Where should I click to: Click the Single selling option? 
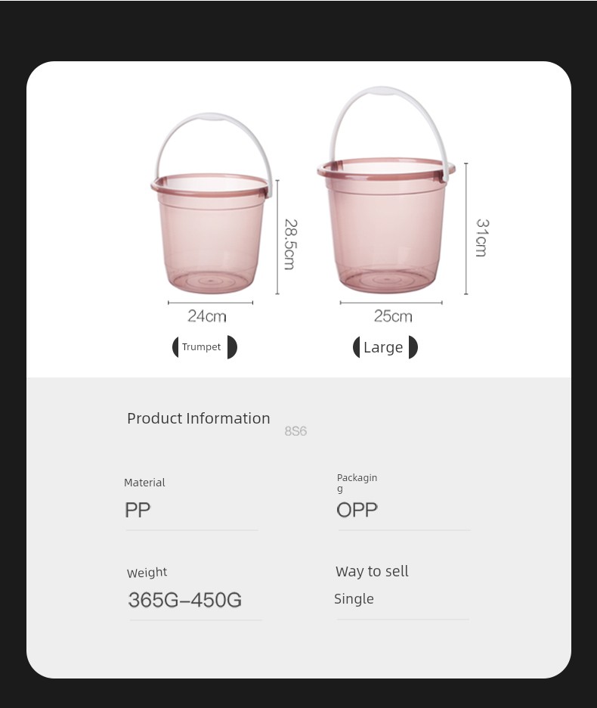[354, 599]
